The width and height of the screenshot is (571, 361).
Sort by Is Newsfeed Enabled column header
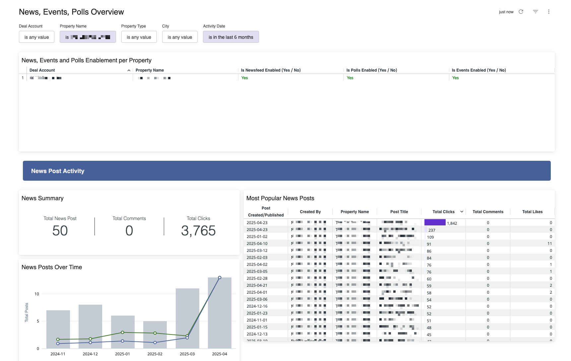271,70
